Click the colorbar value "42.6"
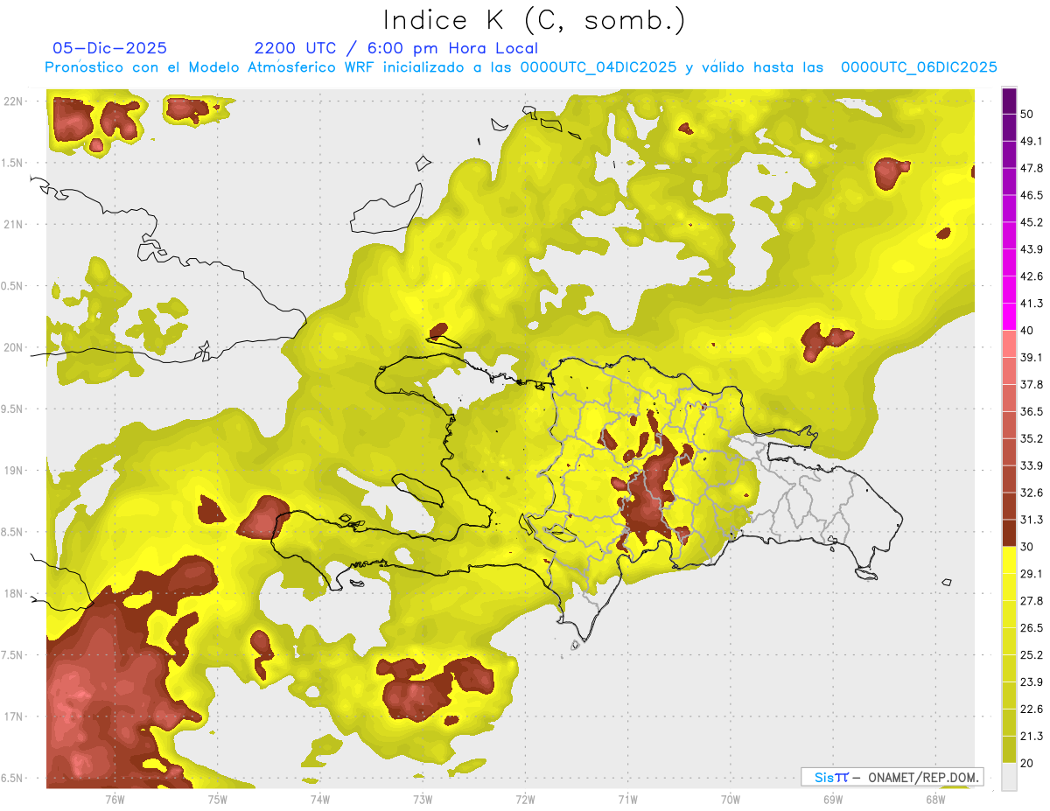 pos(1031,276)
